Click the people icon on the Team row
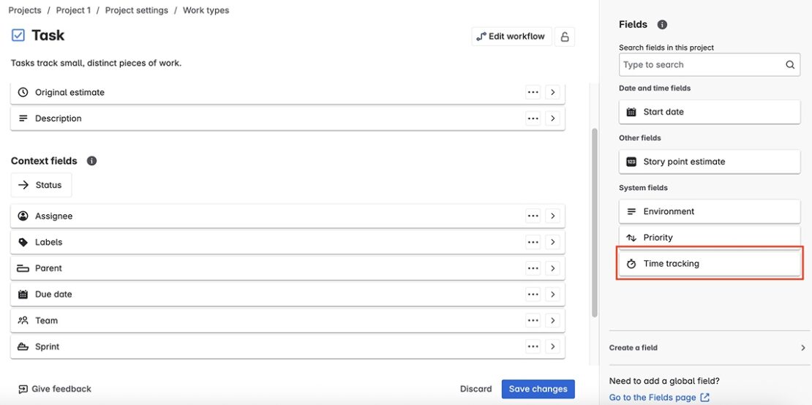This screenshot has width=812, height=405. (x=23, y=321)
